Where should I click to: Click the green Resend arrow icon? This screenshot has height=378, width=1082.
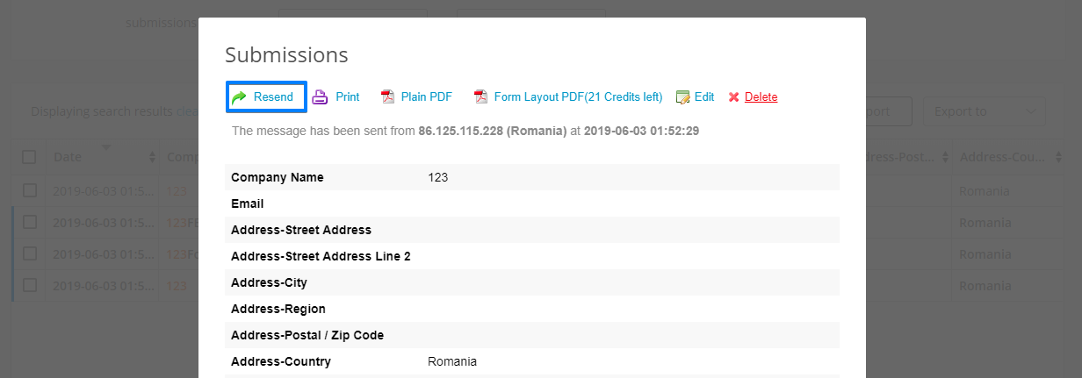coord(239,97)
